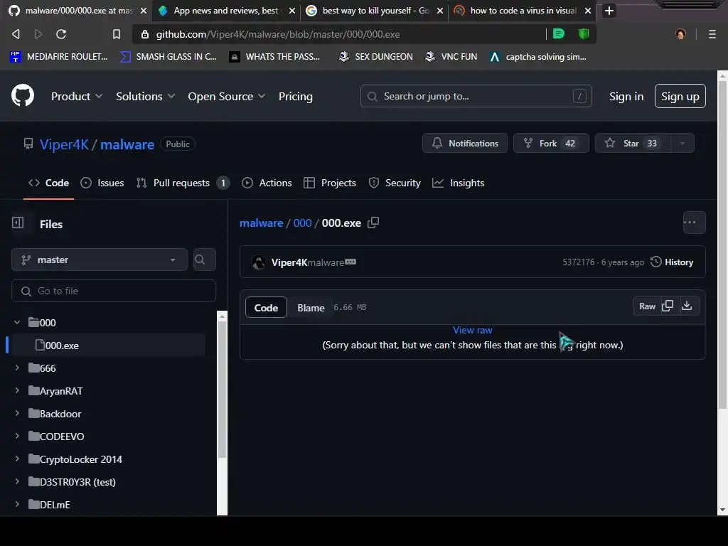Image resolution: width=728 pixels, height=546 pixels.
Task: Switch to the Issues tab
Action: [x=102, y=183]
